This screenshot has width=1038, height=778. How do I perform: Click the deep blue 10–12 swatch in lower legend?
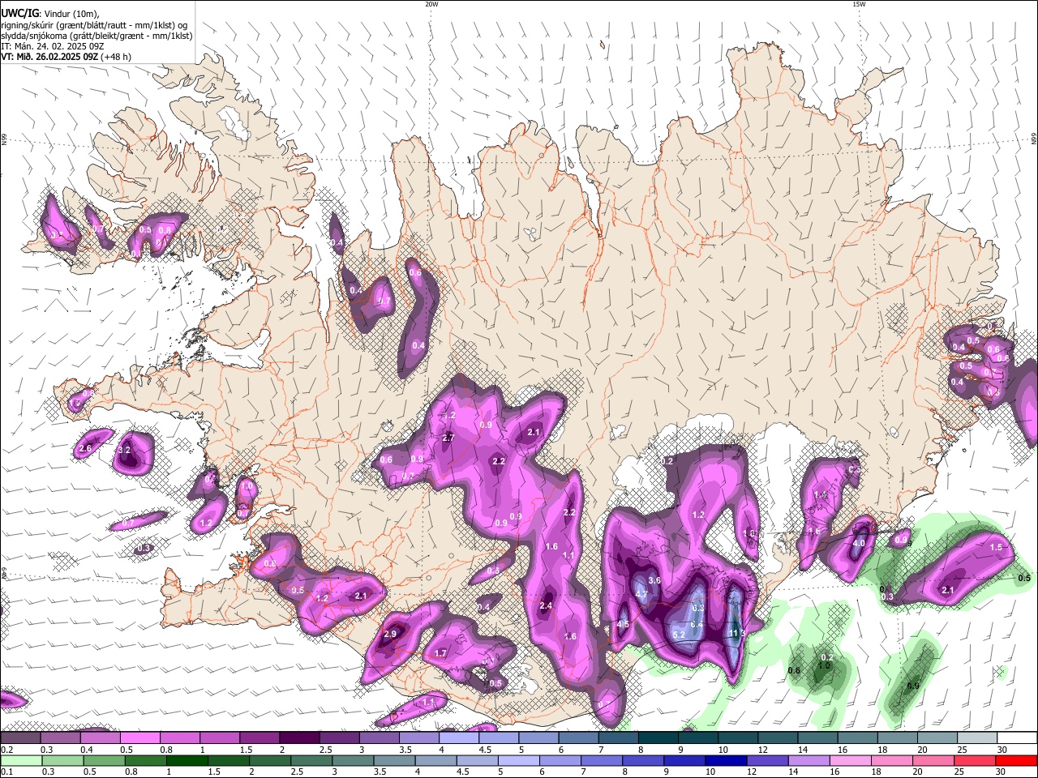[726, 760]
